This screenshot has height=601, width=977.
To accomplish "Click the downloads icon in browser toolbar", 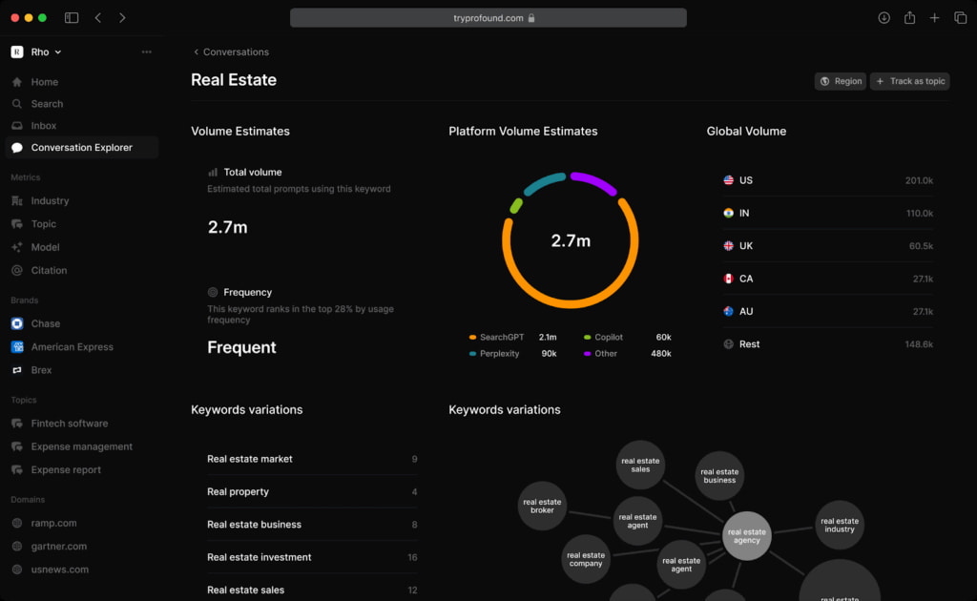I will point(883,18).
